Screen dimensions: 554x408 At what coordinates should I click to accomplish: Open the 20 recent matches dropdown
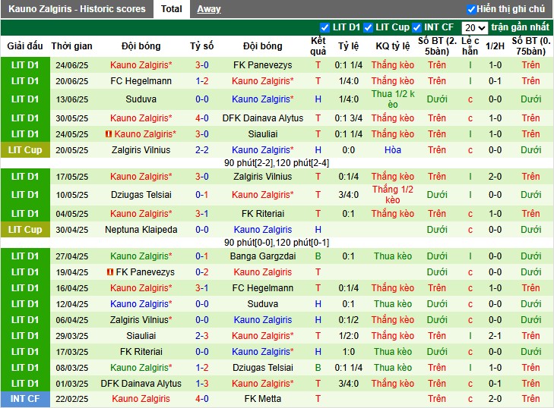(x=474, y=27)
